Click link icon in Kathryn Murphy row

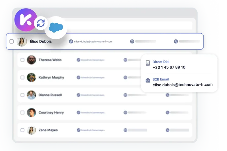[78, 77]
